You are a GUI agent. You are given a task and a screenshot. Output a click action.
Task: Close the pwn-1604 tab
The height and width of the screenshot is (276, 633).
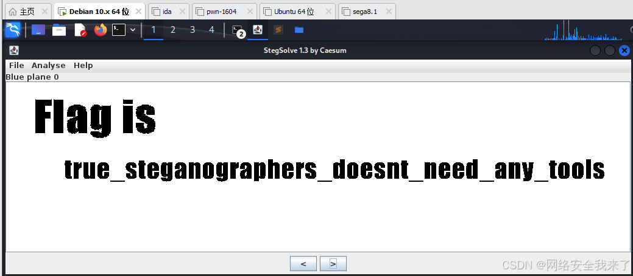click(x=250, y=12)
